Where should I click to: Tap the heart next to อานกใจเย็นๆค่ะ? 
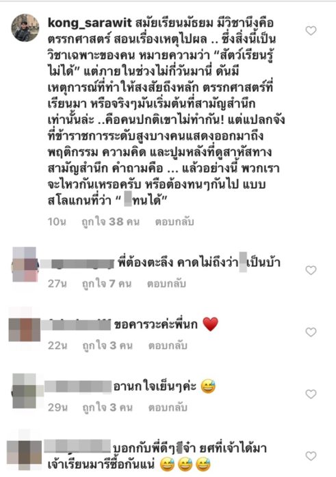click(x=311, y=394)
